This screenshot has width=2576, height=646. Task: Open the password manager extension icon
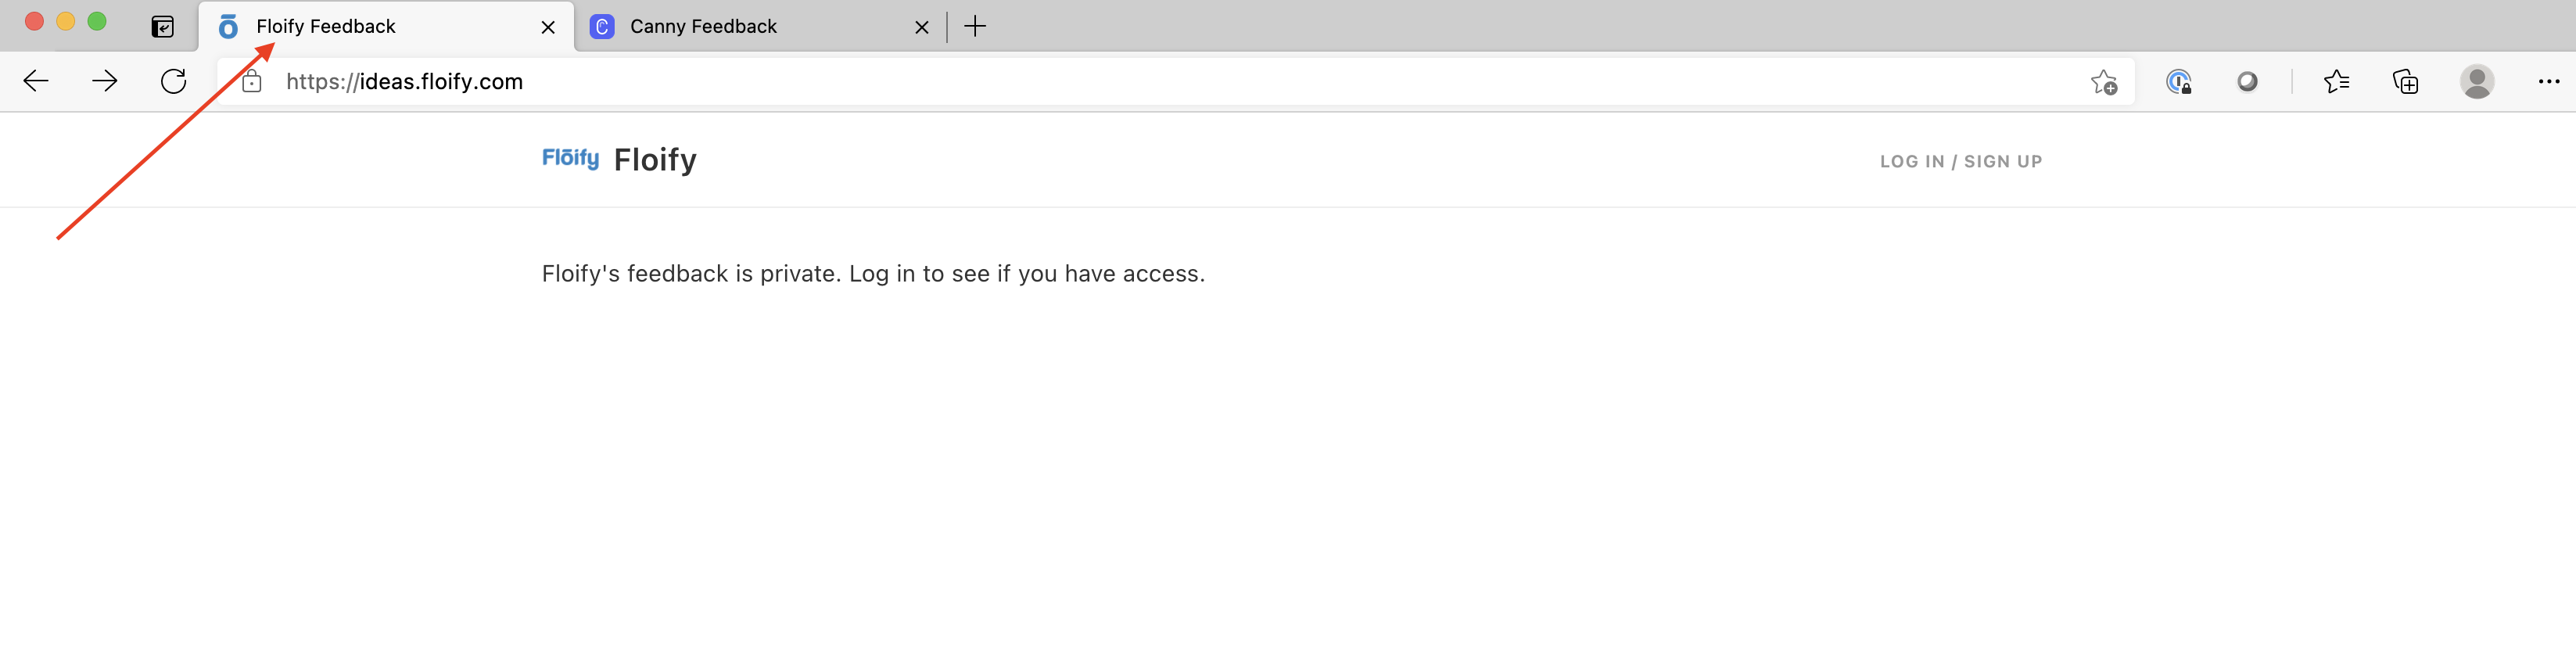pyautogui.click(x=2179, y=81)
